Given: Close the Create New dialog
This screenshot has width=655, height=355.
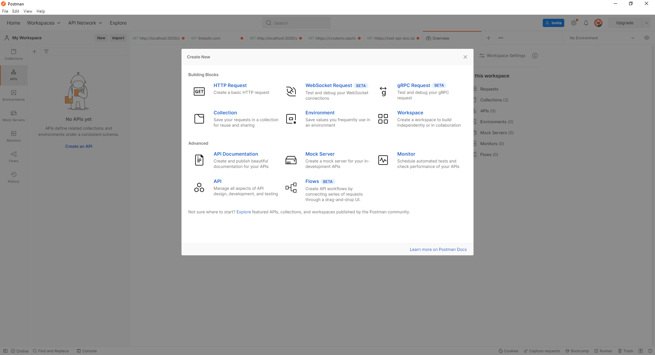Looking at the screenshot, I should click(465, 57).
